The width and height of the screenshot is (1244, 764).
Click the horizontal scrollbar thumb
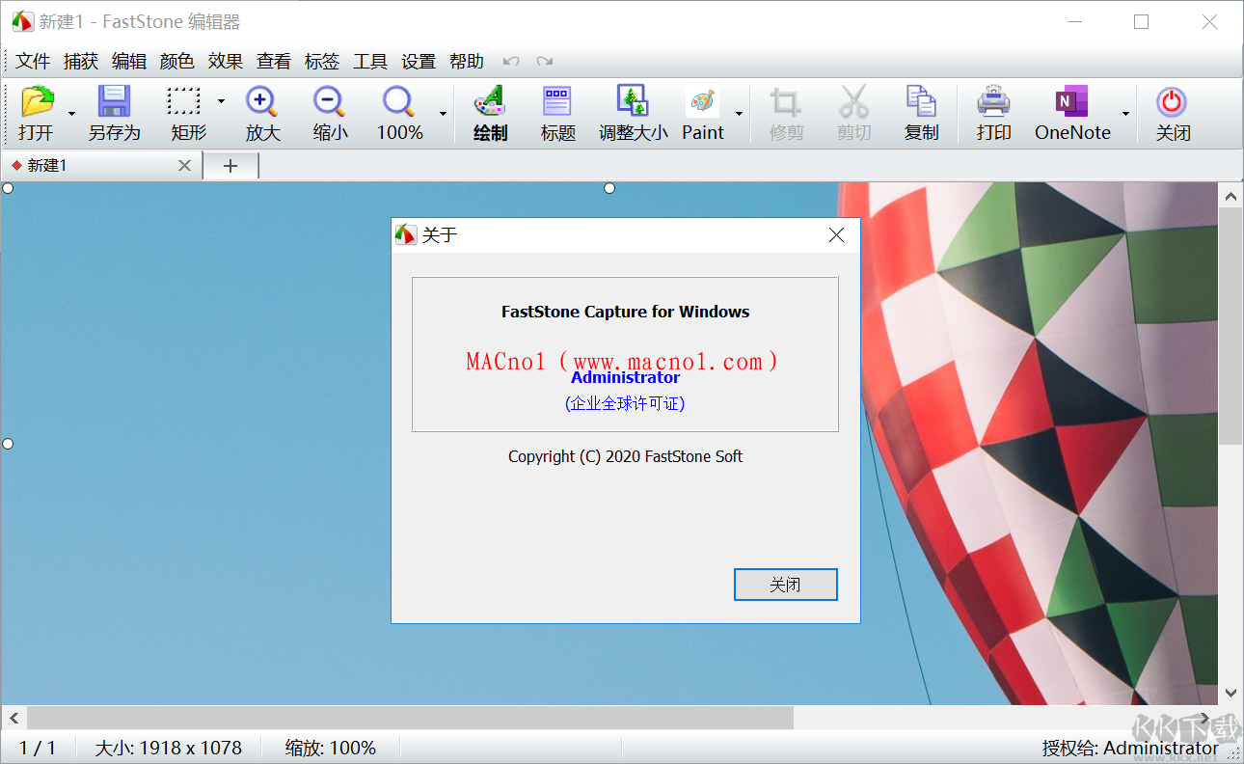(x=410, y=718)
